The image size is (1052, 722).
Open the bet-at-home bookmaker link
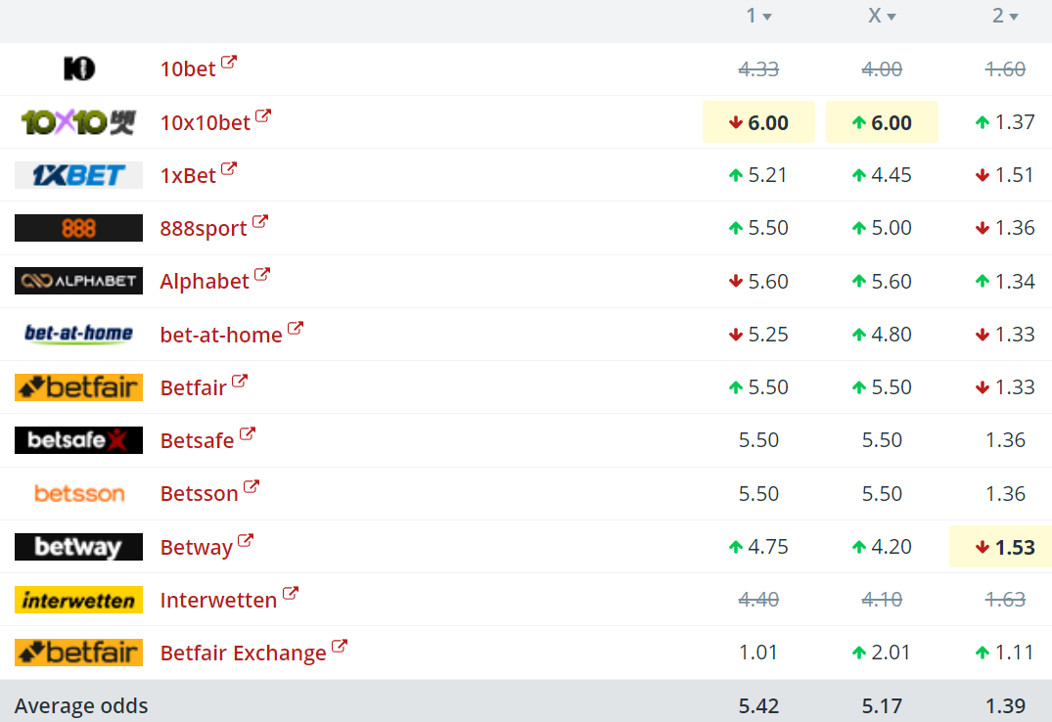221,335
